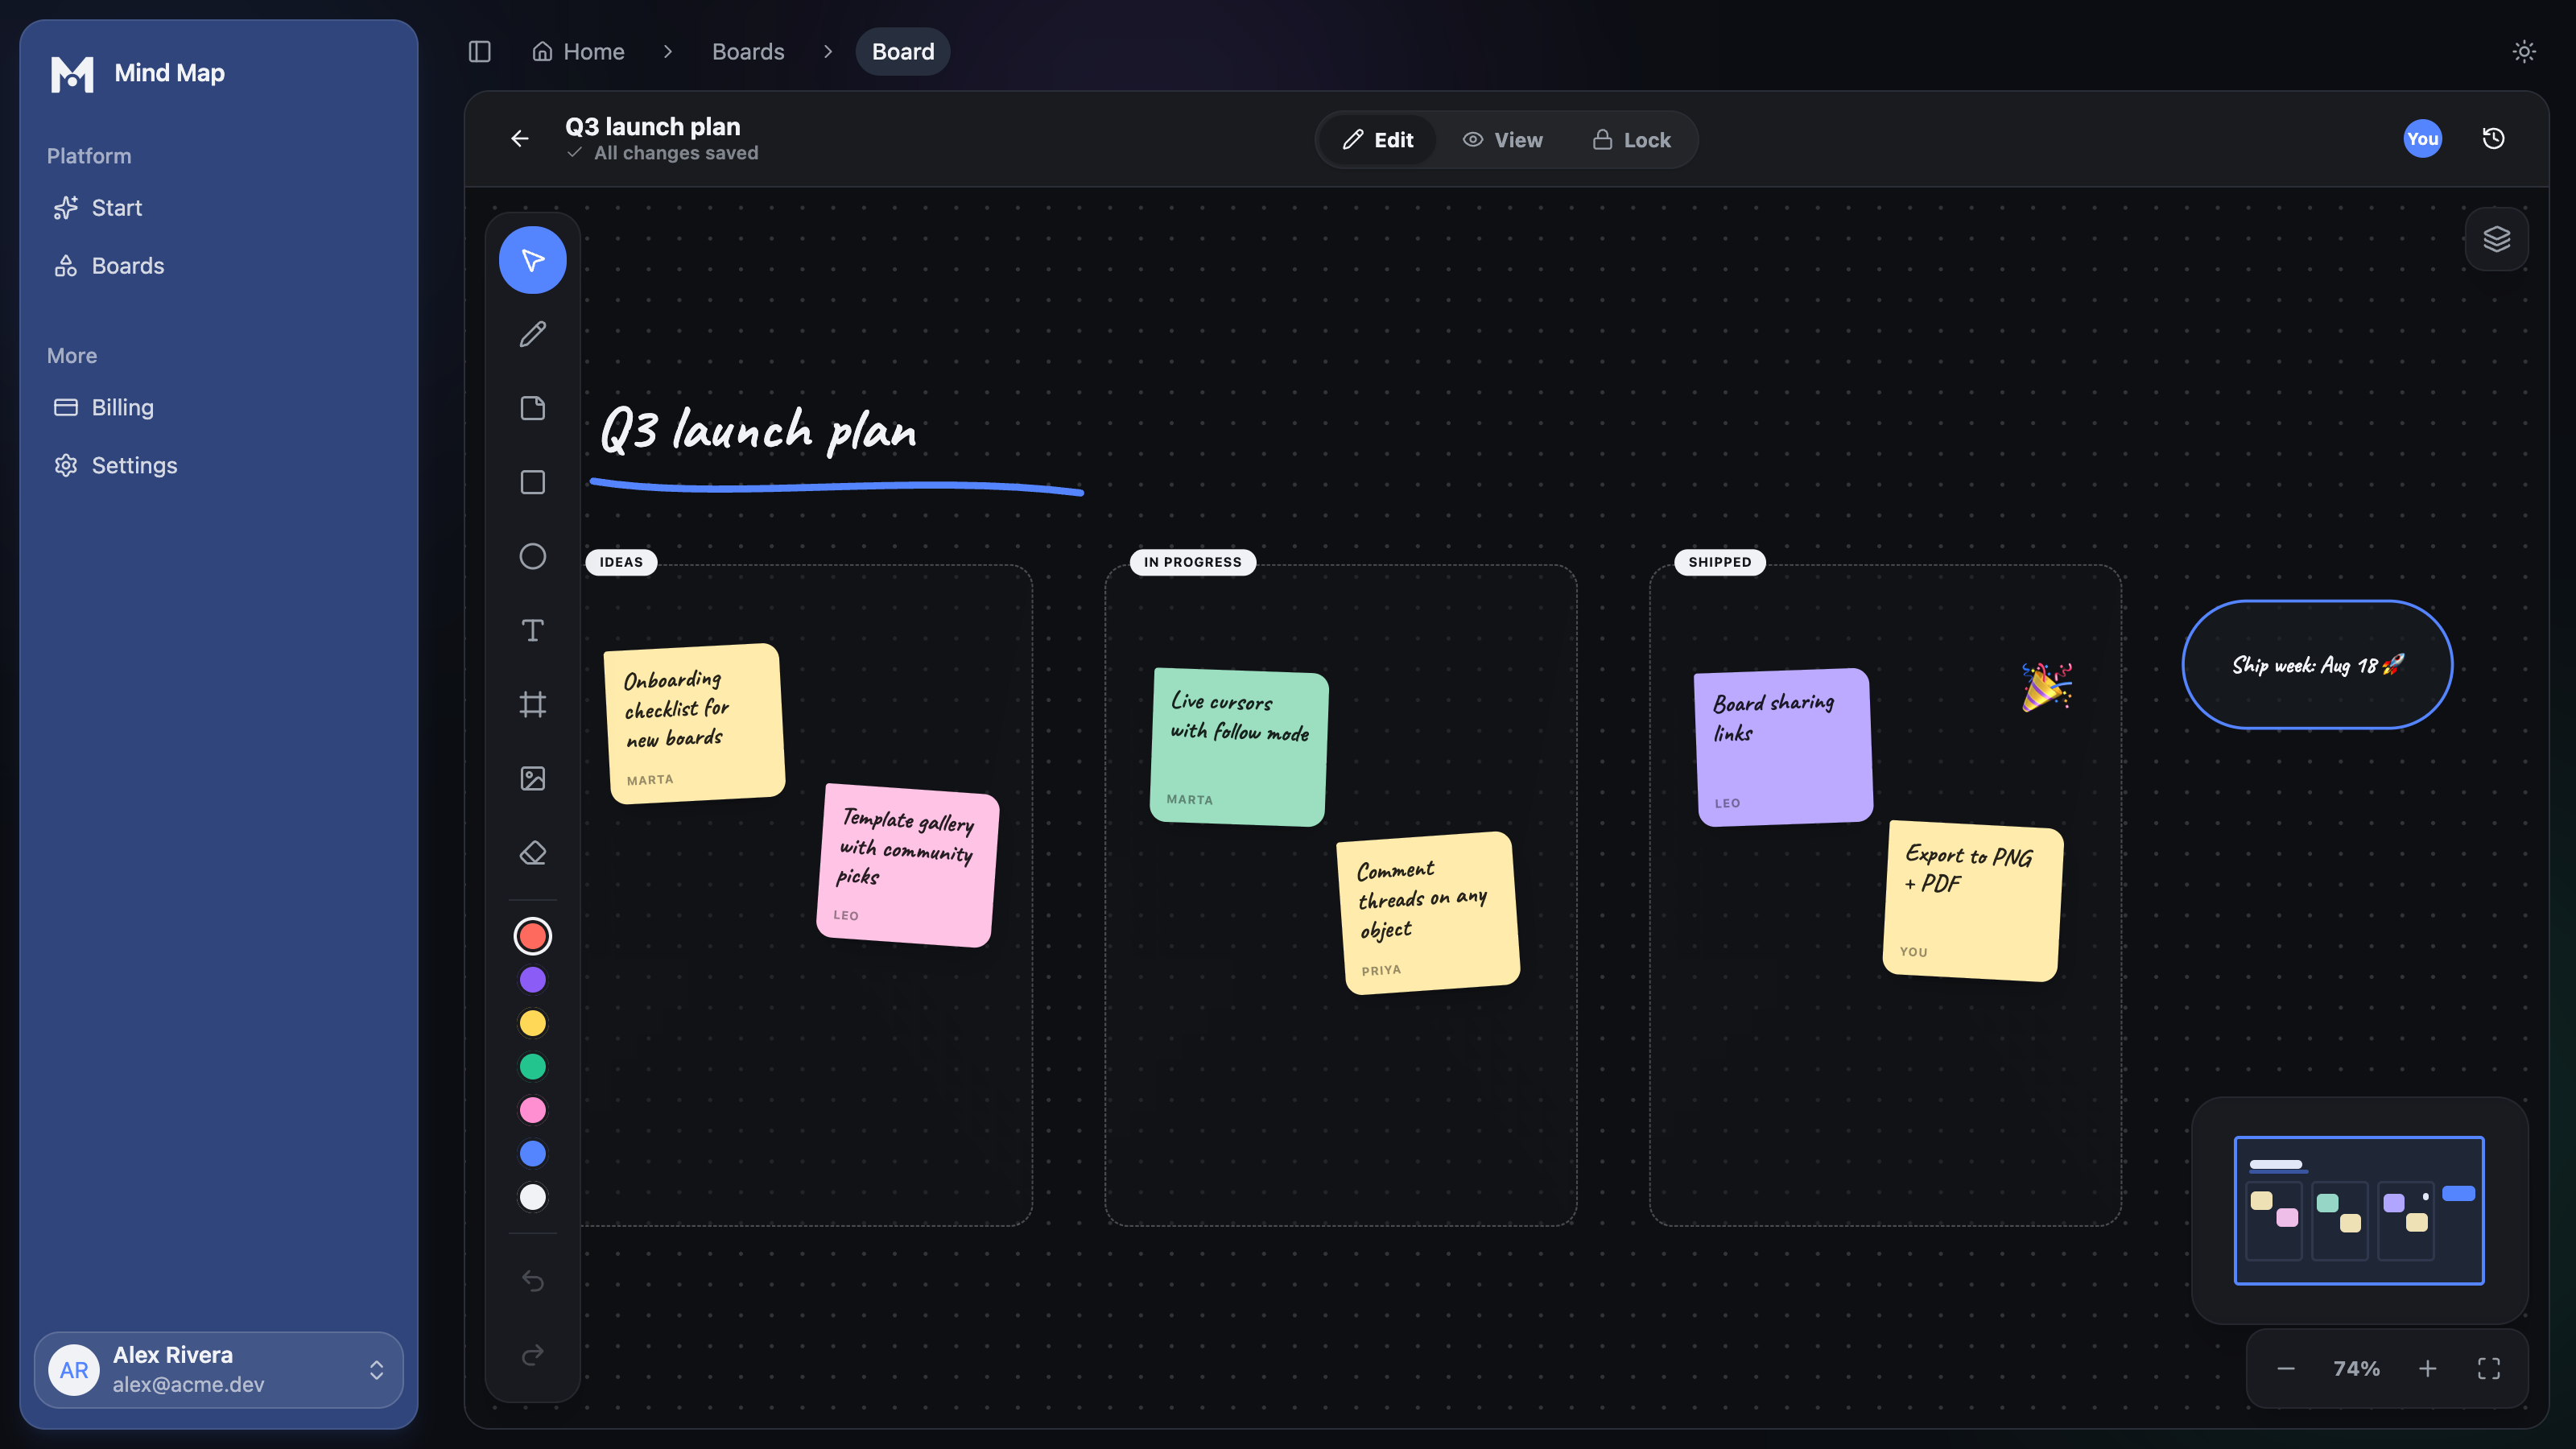Zoom out with the minus button

pos(2286,1368)
